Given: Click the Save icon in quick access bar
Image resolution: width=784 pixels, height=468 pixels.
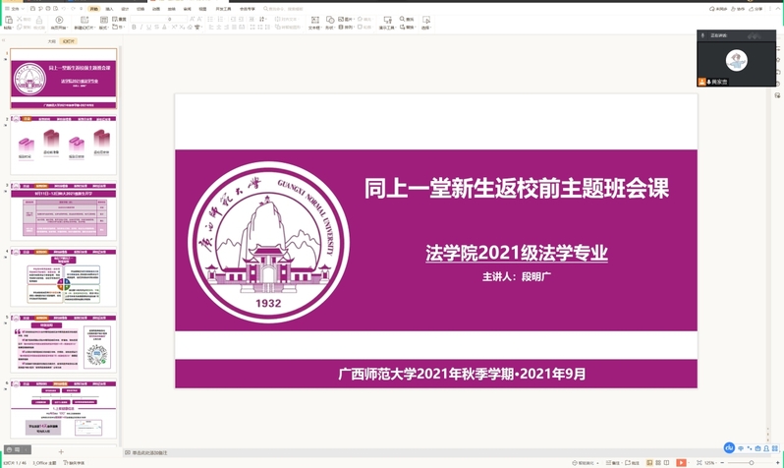Looking at the screenshot, I should point(32,9).
